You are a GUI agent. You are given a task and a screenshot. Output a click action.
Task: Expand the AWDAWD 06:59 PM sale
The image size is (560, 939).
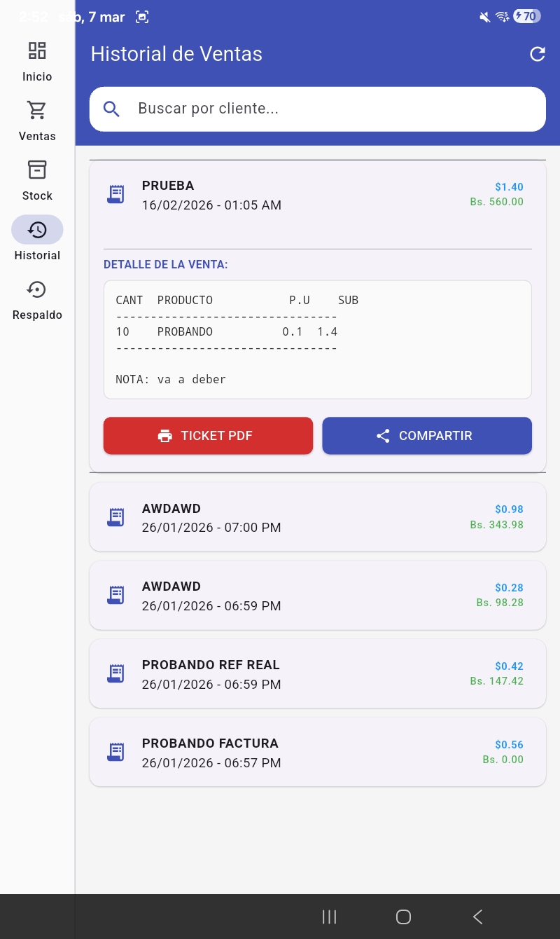click(317, 596)
